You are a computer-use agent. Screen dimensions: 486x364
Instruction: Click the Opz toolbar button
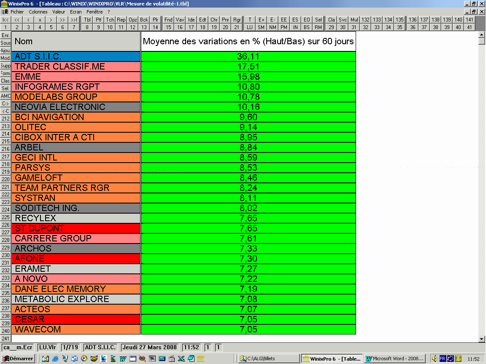click(132, 19)
